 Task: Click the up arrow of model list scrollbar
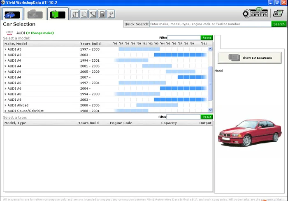coord(210,49)
